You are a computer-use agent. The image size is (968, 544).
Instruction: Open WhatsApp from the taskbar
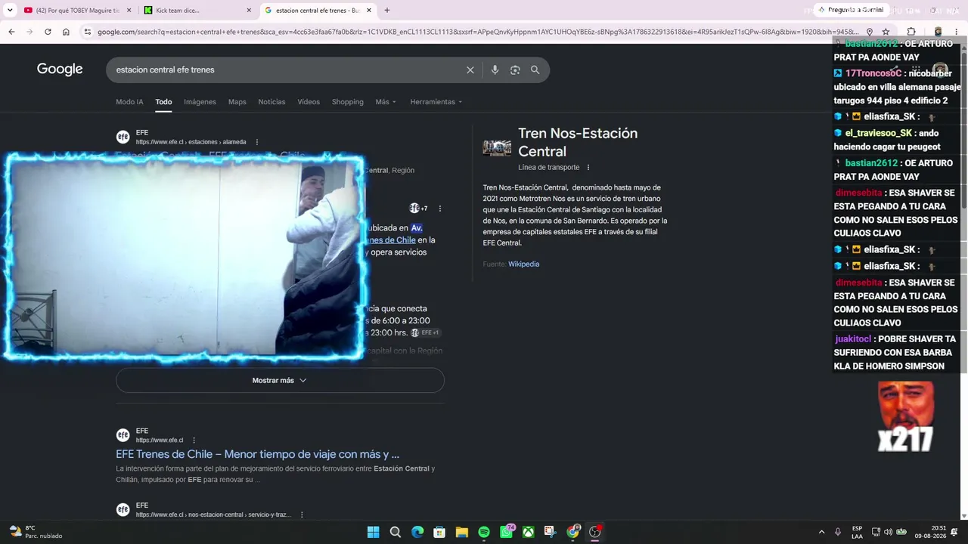pos(507,532)
